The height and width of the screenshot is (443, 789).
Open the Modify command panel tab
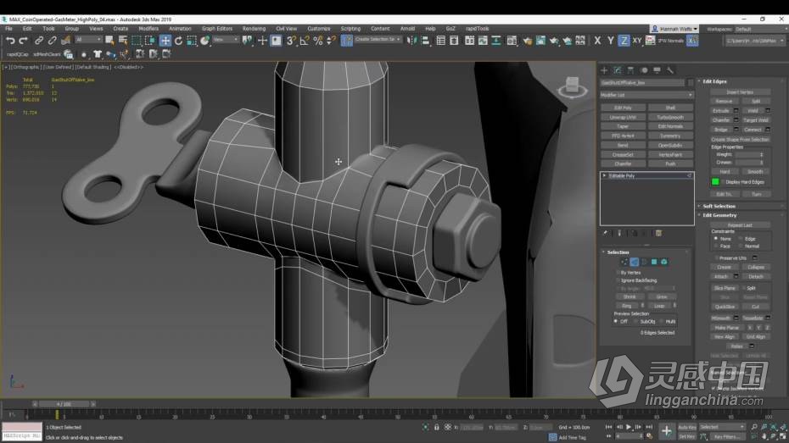618,70
